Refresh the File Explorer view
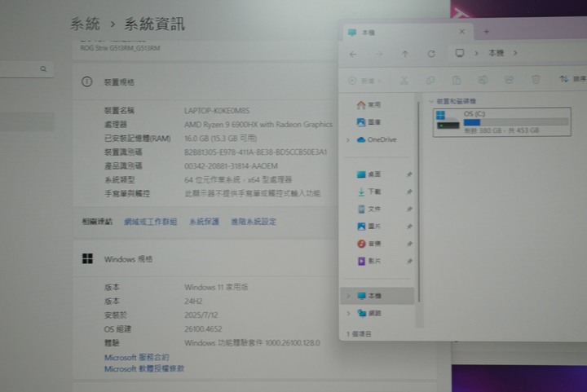The width and height of the screenshot is (587, 392). tap(431, 54)
